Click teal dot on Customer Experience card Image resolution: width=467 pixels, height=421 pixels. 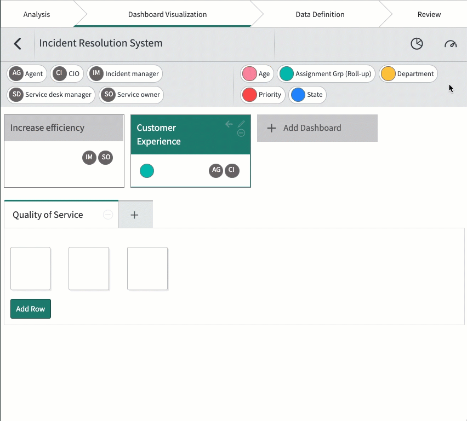pos(147,171)
